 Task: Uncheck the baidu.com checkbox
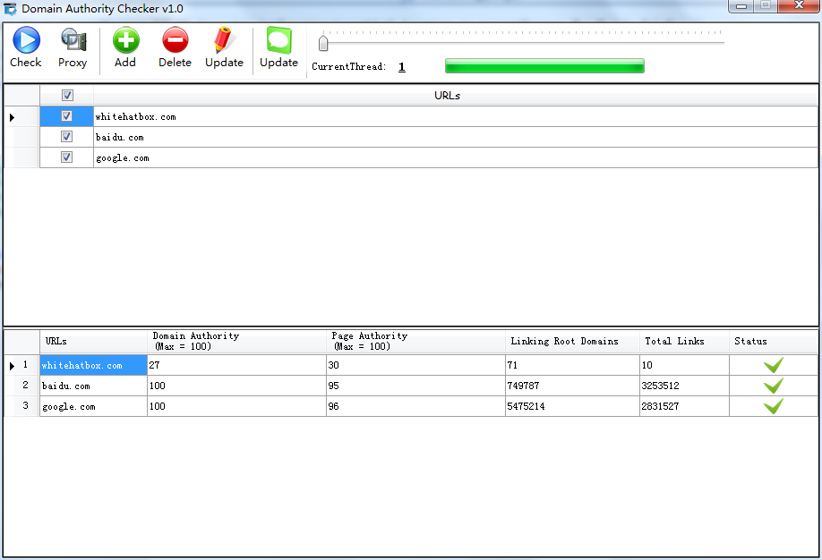(66, 137)
